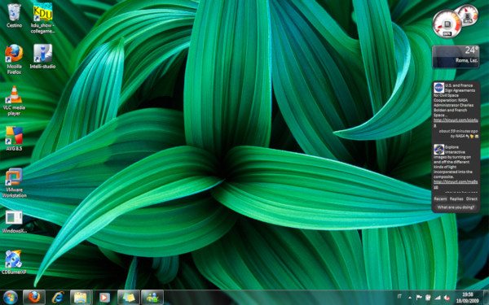Click the NASA avatar in Twitter gadget

438,88
